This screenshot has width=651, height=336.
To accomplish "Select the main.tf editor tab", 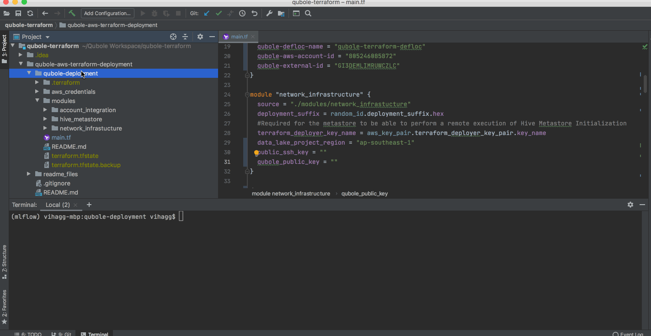I will 240,37.
